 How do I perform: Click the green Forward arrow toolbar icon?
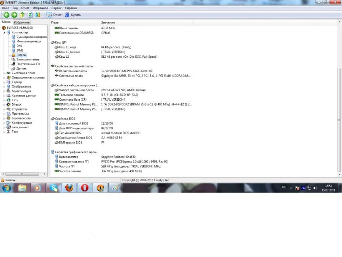pyautogui.click(x=14, y=15)
